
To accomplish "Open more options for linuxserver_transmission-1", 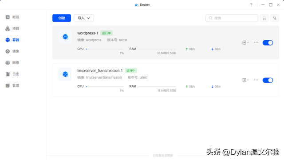I will coord(256,80).
